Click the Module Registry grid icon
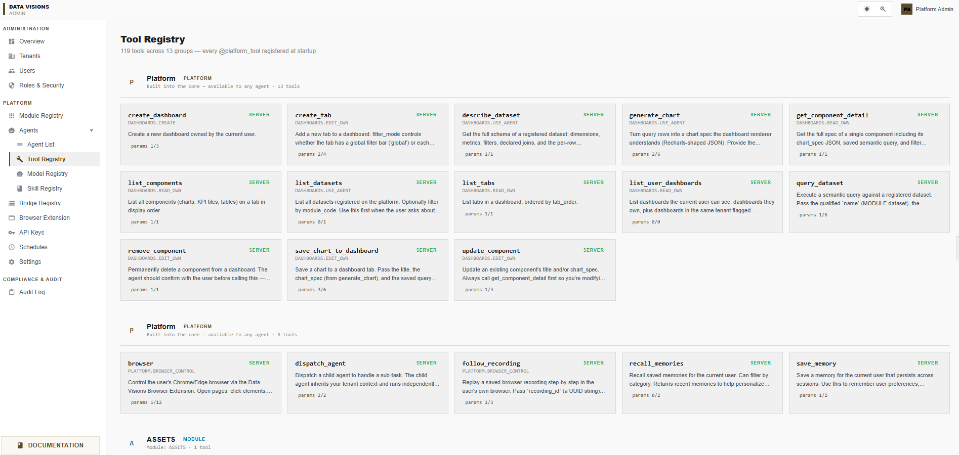 point(12,116)
